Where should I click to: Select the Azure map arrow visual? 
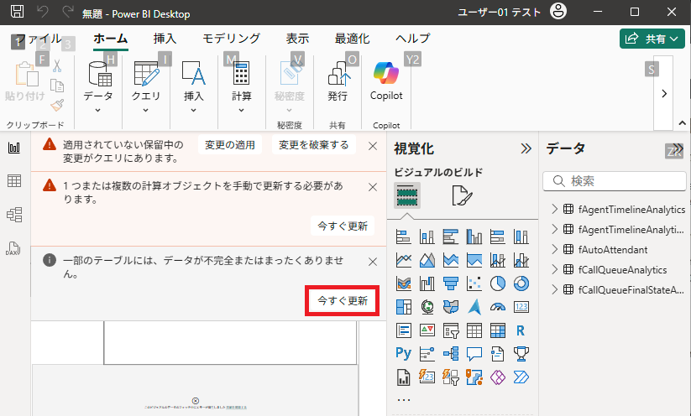(474, 307)
